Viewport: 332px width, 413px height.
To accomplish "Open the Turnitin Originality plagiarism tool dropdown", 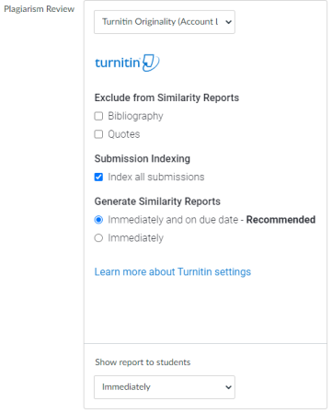I will pos(165,22).
